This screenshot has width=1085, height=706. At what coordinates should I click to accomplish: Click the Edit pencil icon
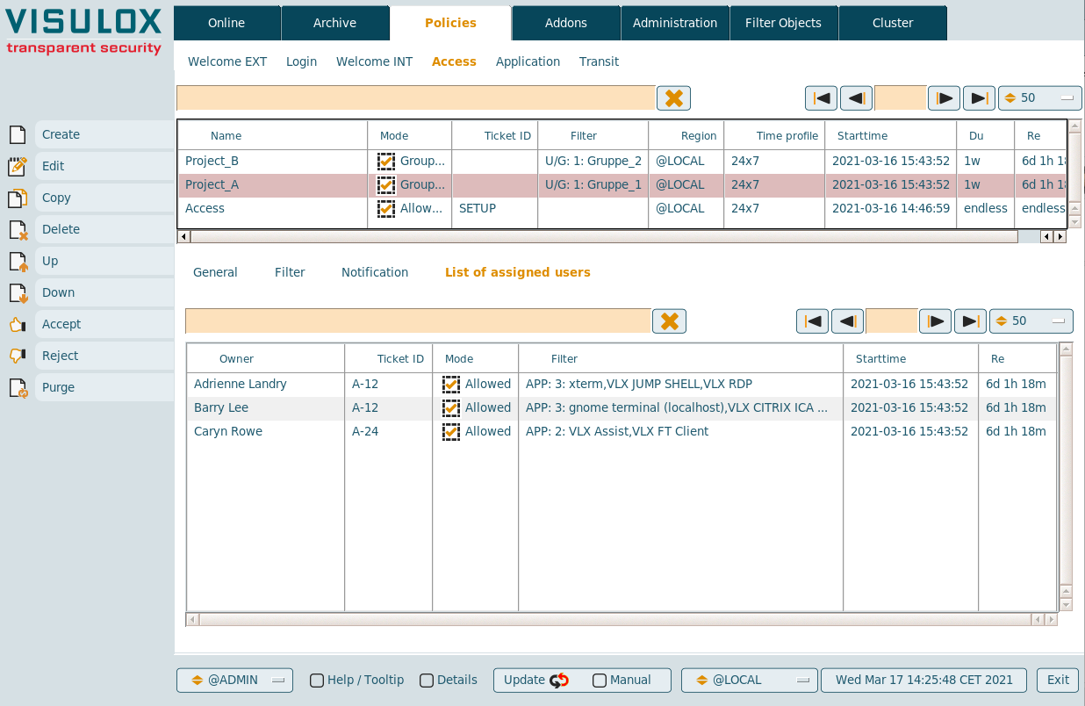click(17, 166)
